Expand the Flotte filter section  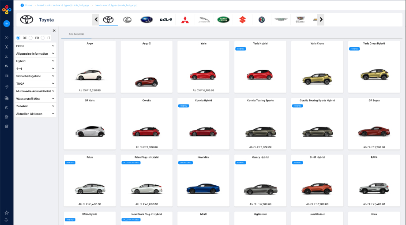click(35, 46)
